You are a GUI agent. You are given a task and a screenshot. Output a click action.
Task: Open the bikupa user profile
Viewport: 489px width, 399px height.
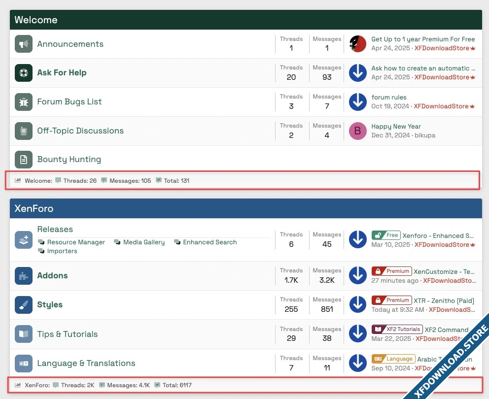425,135
